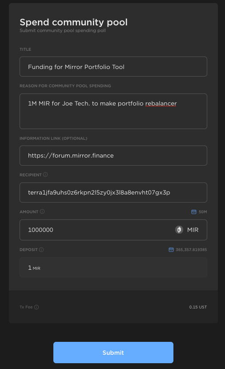Click the disabled Deposit field showing 1 MIR
Screen dimensions: 225x369
tap(113, 268)
